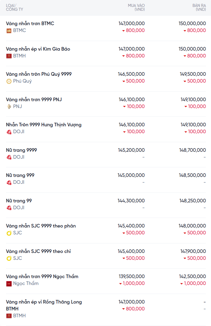Open Vàng nhẫn tròn Phú Quý 9999
Screen dimensions: 211x326
click(39, 74)
